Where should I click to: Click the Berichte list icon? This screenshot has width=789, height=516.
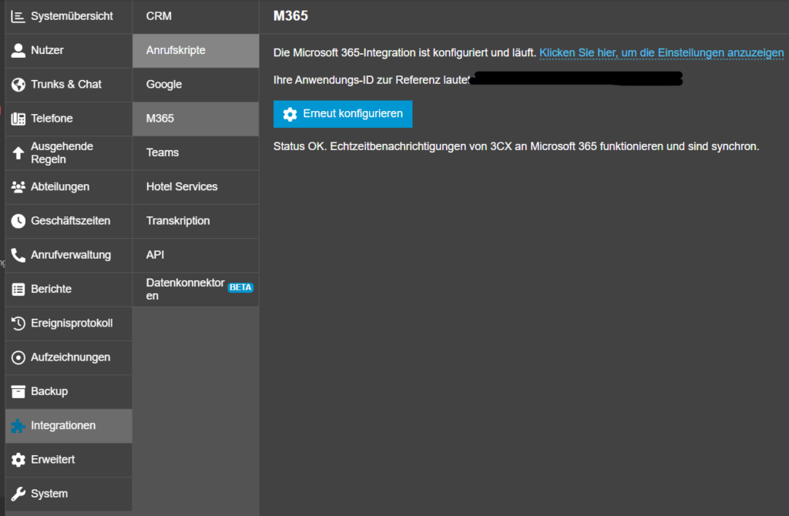(x=18, y=289)
